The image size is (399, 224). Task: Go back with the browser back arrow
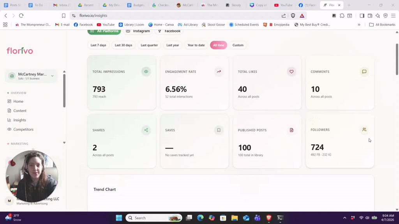(x=6, y=16)
